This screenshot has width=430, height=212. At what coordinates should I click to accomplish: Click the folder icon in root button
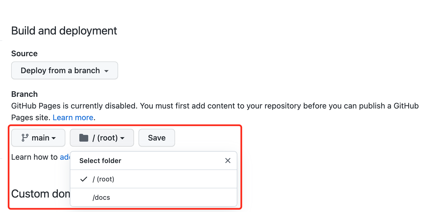coord(84,138)
